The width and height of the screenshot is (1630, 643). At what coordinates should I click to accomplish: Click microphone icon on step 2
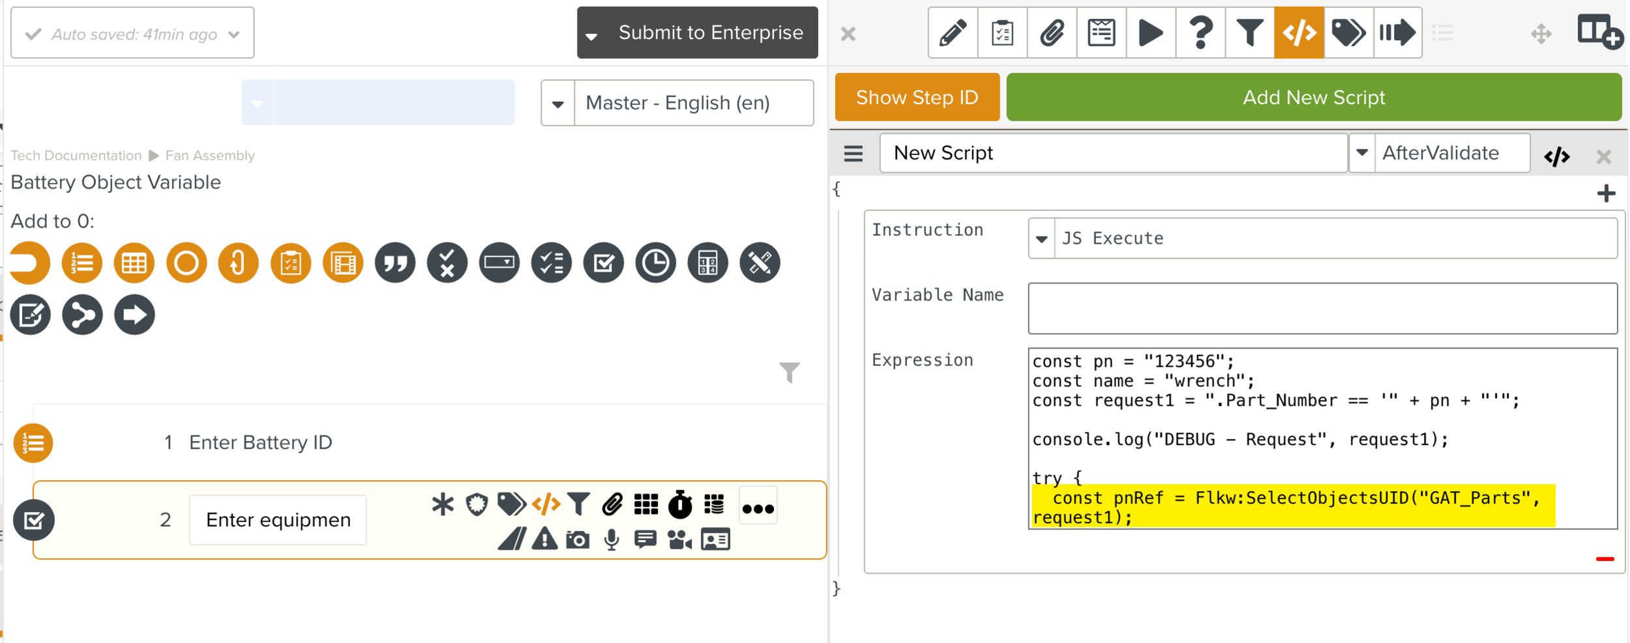(612, 539)
